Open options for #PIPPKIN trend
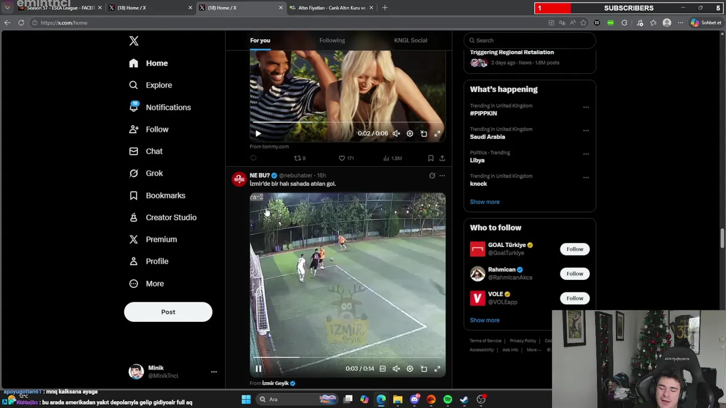 pyautogui.click(x=586, y=107)
